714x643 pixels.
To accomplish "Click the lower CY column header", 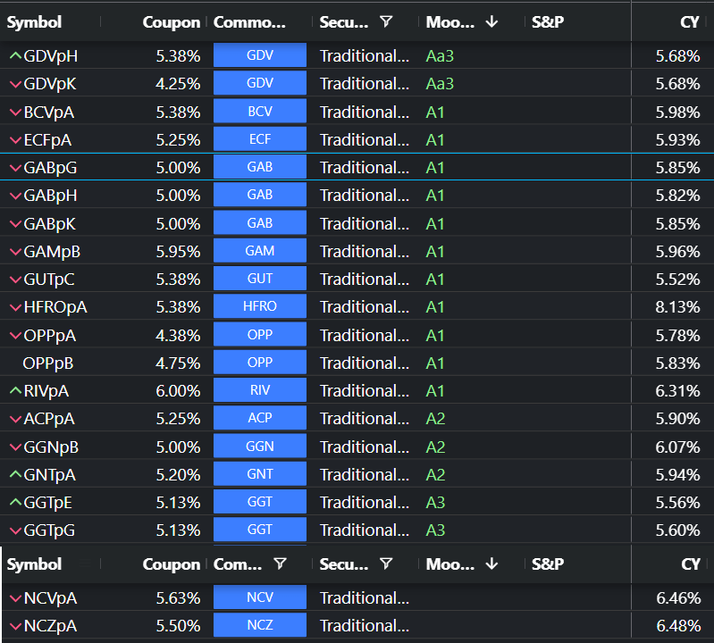I will pos(691,564).
